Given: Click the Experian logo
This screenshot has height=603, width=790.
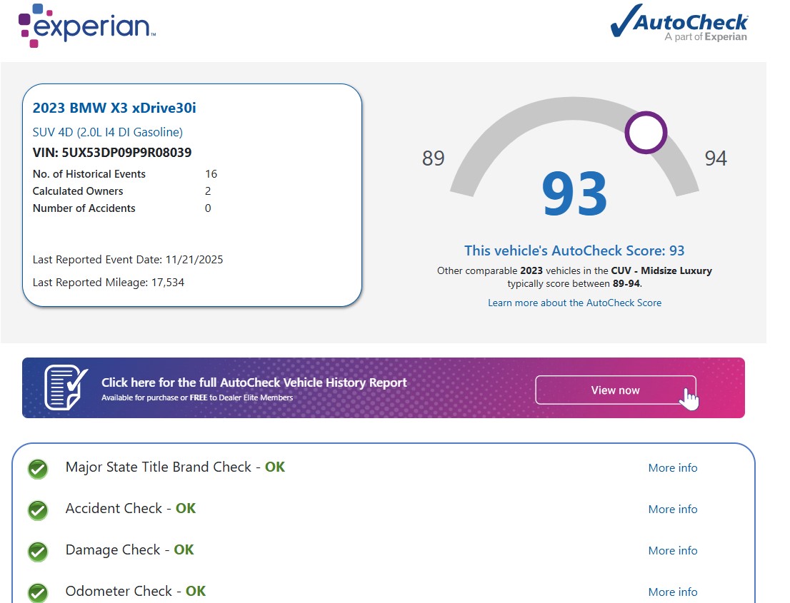Looking at the screenshot, I should tap(86, 25).
